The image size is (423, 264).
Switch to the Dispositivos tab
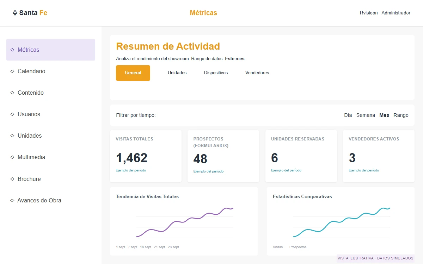[216, 73]
